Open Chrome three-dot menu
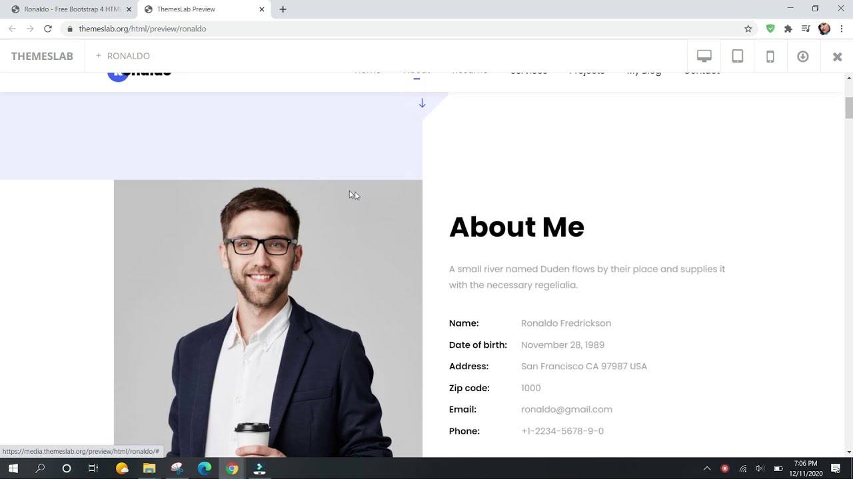Screen dimensions: 853x479 842,29
